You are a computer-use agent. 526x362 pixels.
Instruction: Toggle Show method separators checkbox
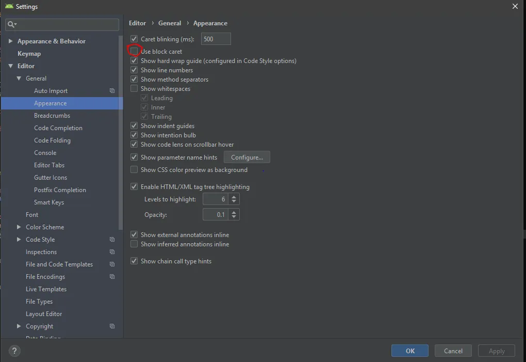134,79
